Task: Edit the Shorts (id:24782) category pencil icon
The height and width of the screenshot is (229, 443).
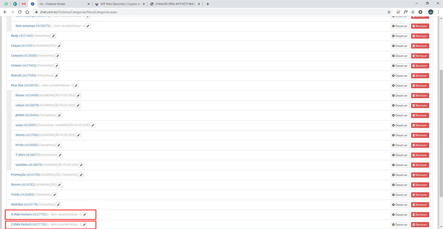Action: tap(59, 185)
